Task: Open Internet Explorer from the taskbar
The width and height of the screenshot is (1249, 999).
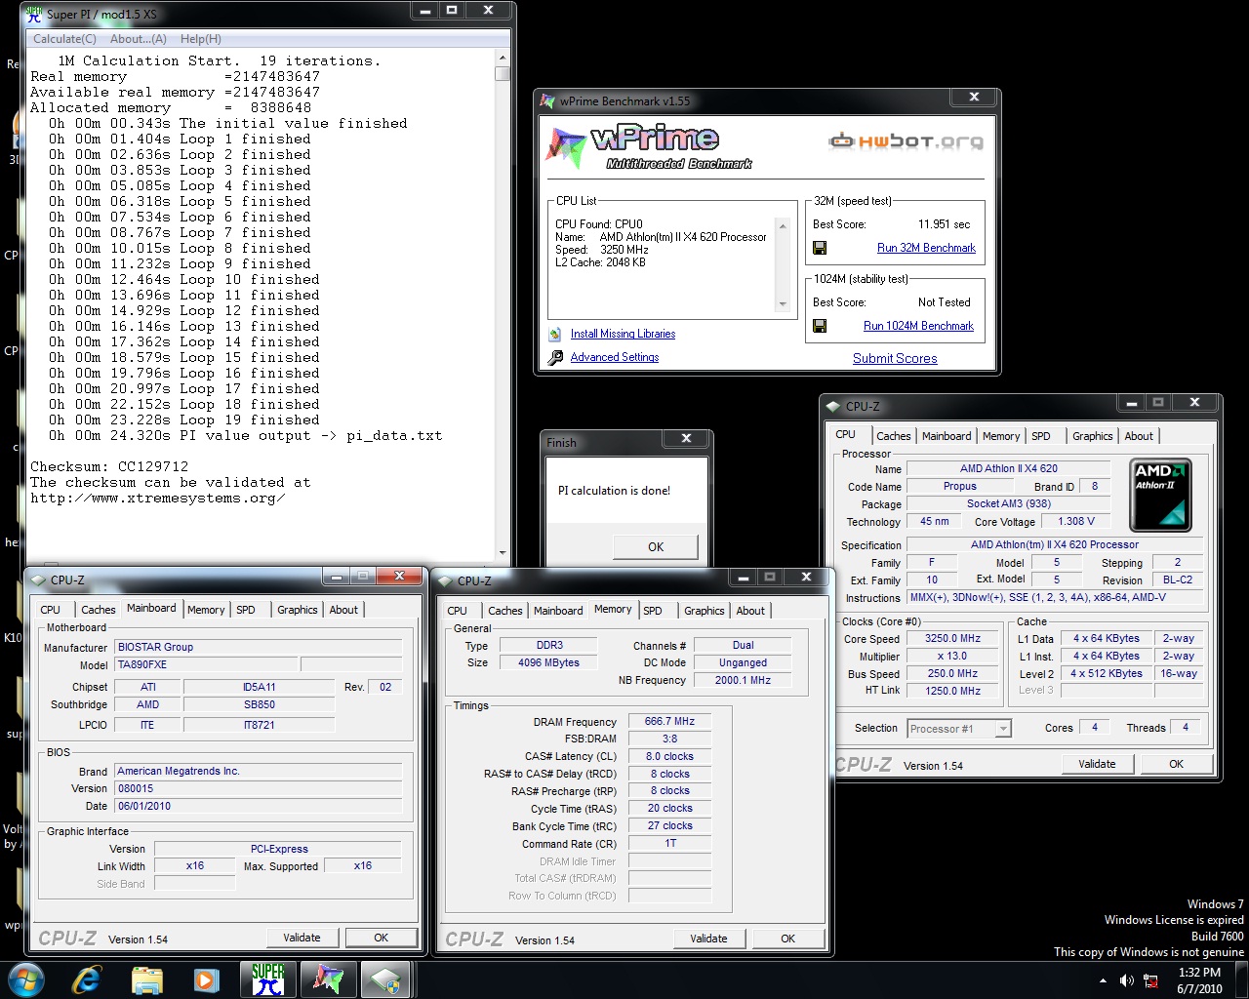Action: (87, 979)
